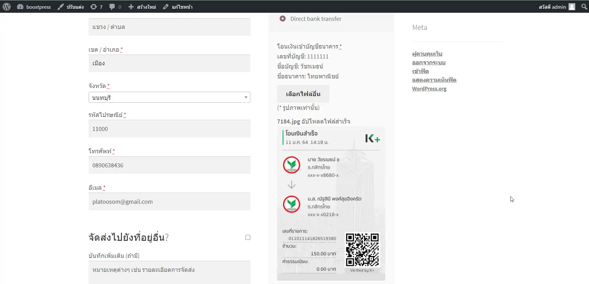Enable ship to a different address checkbox
Screen dimensions: 589x284
pos(248,237)
